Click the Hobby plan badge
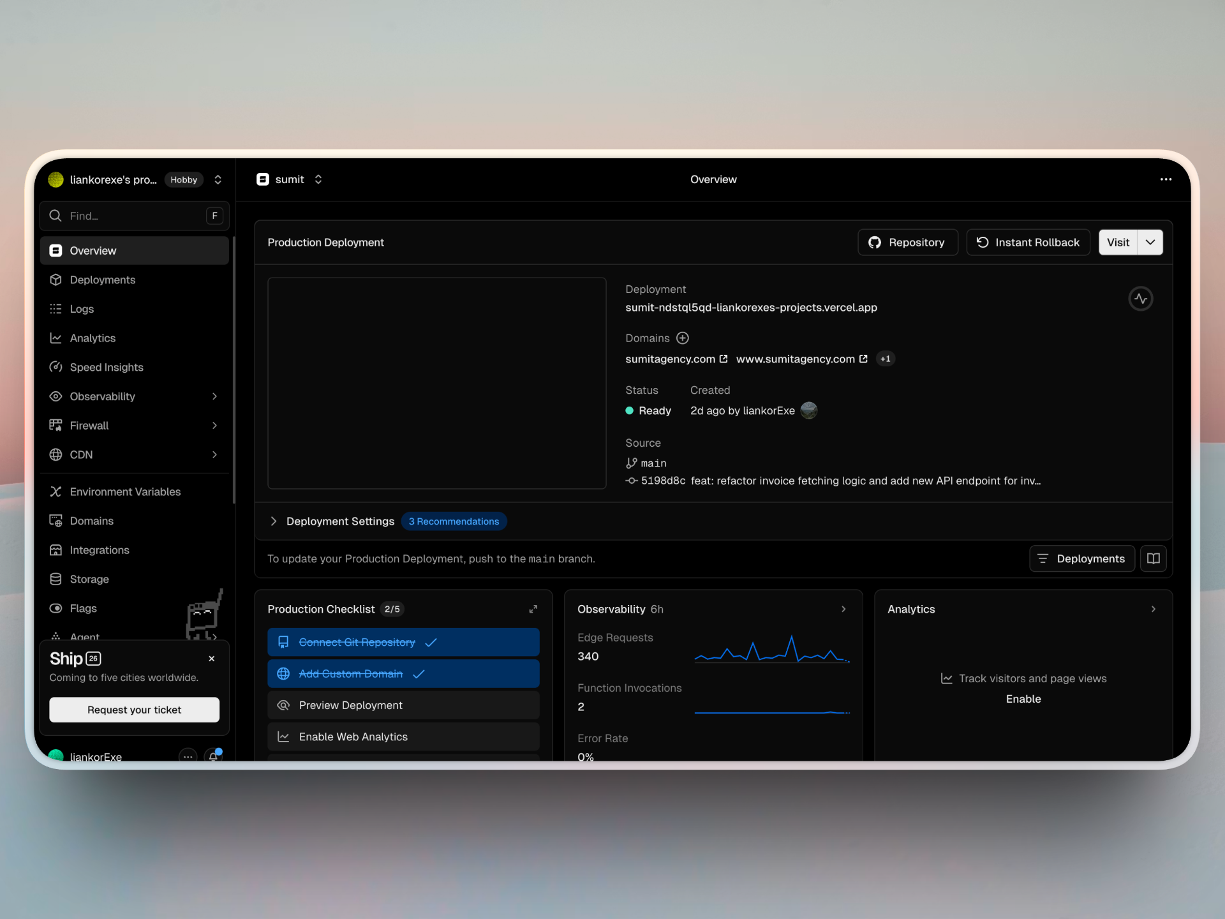Viewport: 1225px width, 919px height. 184,180
